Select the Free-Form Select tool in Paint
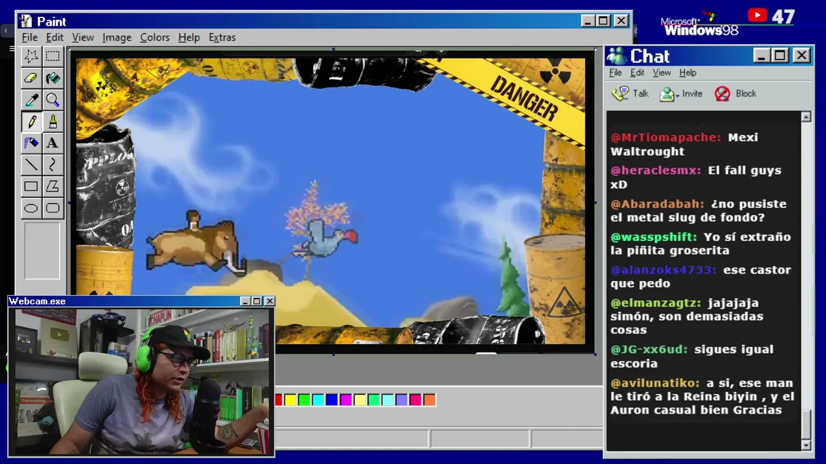The width and height of the screenshot is (826, 464). tap(31, 57)
